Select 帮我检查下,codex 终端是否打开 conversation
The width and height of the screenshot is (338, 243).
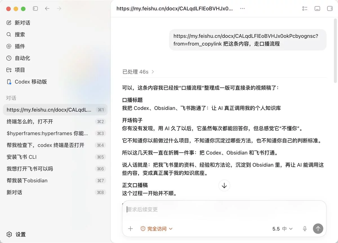point(55,145)
